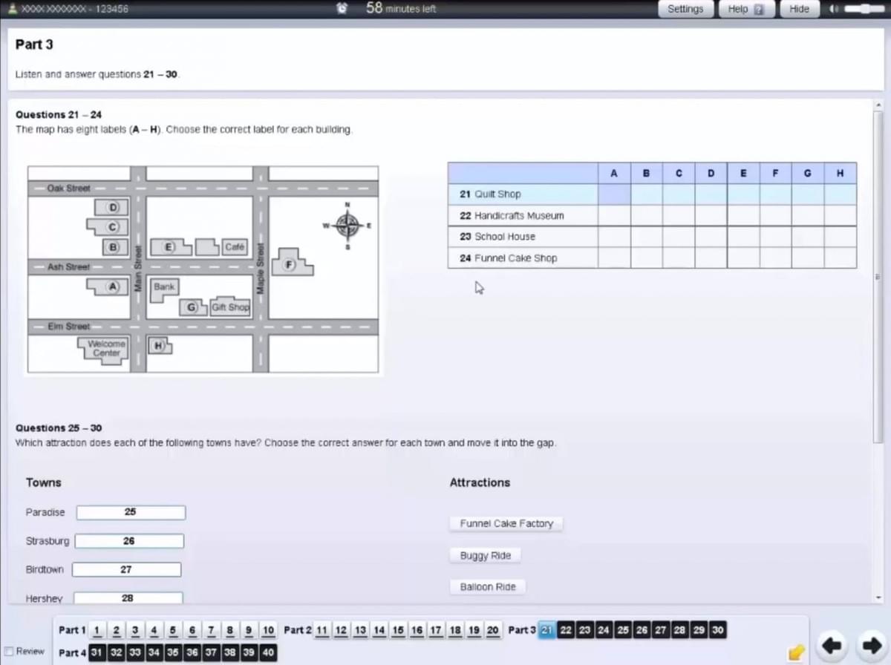Jump to question 22 in navigator
Viewport: 891px width, 665px height.
pos(565,630)
